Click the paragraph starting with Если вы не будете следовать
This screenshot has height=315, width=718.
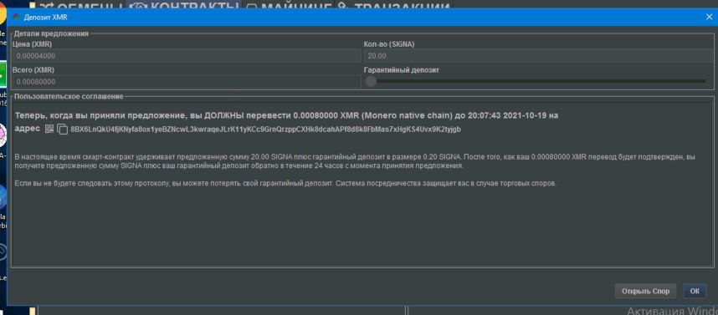point(285,183)
